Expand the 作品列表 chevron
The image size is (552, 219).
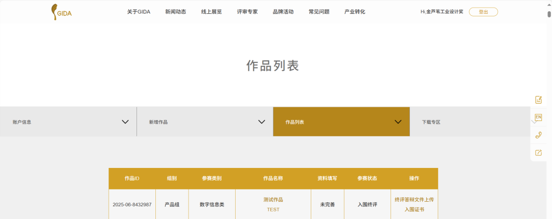(x=398, y=122)
